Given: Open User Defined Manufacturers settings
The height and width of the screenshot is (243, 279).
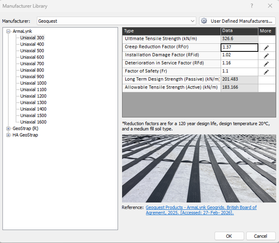Looking at the screenshot, I should point(237,21).
